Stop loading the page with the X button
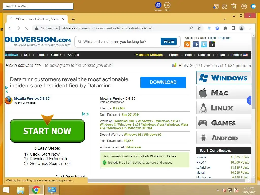The height and width of the screenshot is (195, 260). (26, 28)
